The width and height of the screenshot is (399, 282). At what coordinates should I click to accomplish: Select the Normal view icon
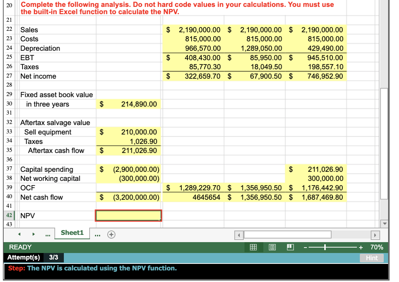click(253, 247)
